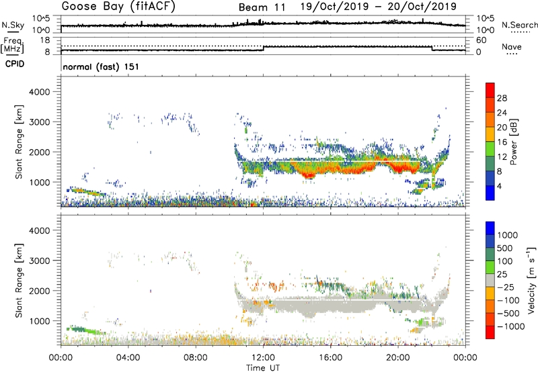The height and width of the screenshot is (372, 538).
Task: Click the Slant Range label of velocity panel
Action: [19, 281]
